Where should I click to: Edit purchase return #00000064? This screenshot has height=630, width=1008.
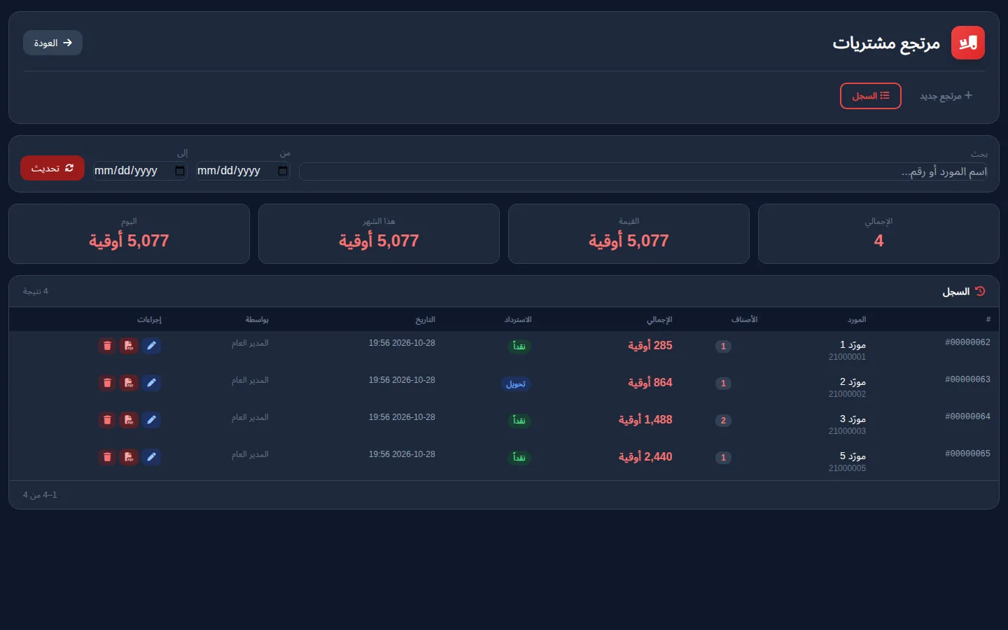[x=151, y=420]
